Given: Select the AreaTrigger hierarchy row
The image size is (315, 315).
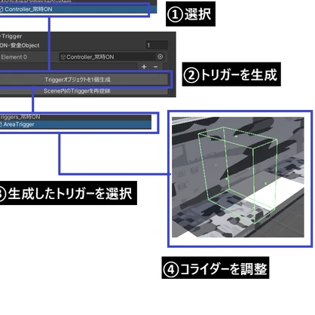Looking at the screenshot, I should (75, 124).
